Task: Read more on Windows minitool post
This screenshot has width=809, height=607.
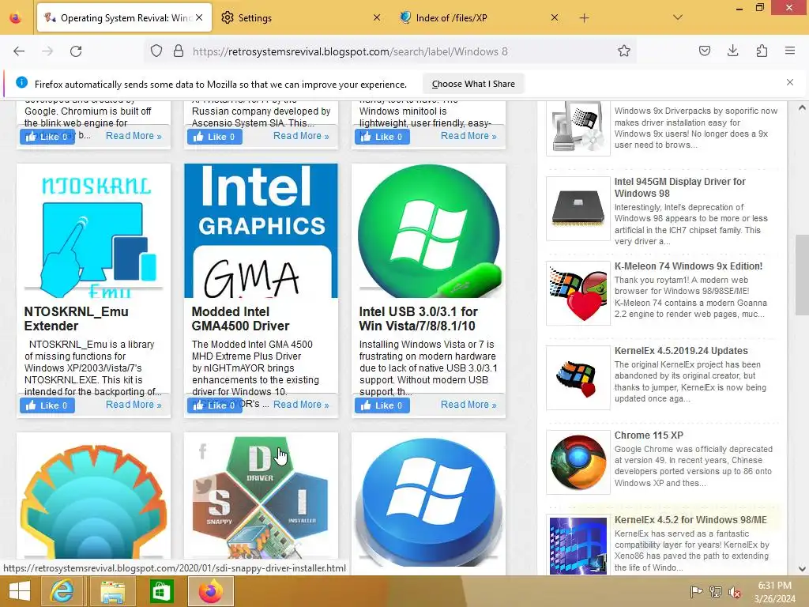Action: (468, 136)
